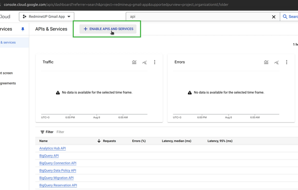298x190 pixels.
Task: Toggle legend icon on the Errors chart
Action: (x=266, y=62)
